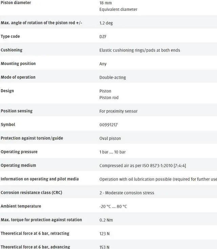Click the DZF type code value
The image size is (217, 249).
point(103,37)
